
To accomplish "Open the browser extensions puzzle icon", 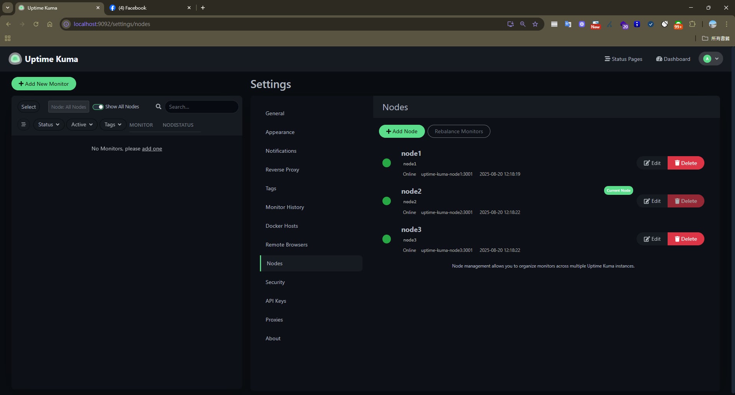I will pos(692,24).
